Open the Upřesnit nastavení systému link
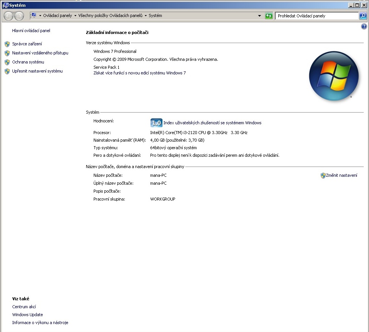This screenshot has width=369, height=332. click(x=37, y=71)
